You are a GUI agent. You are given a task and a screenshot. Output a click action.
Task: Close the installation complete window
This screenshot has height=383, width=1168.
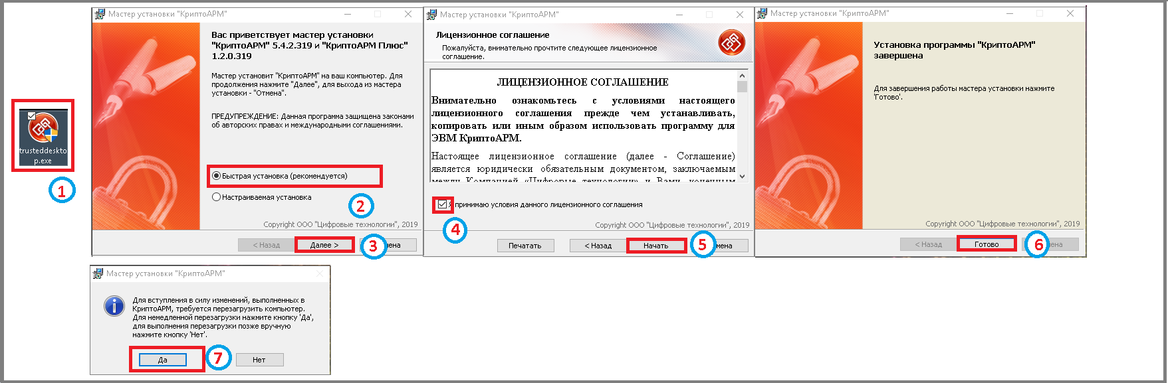pos(1070,13)
